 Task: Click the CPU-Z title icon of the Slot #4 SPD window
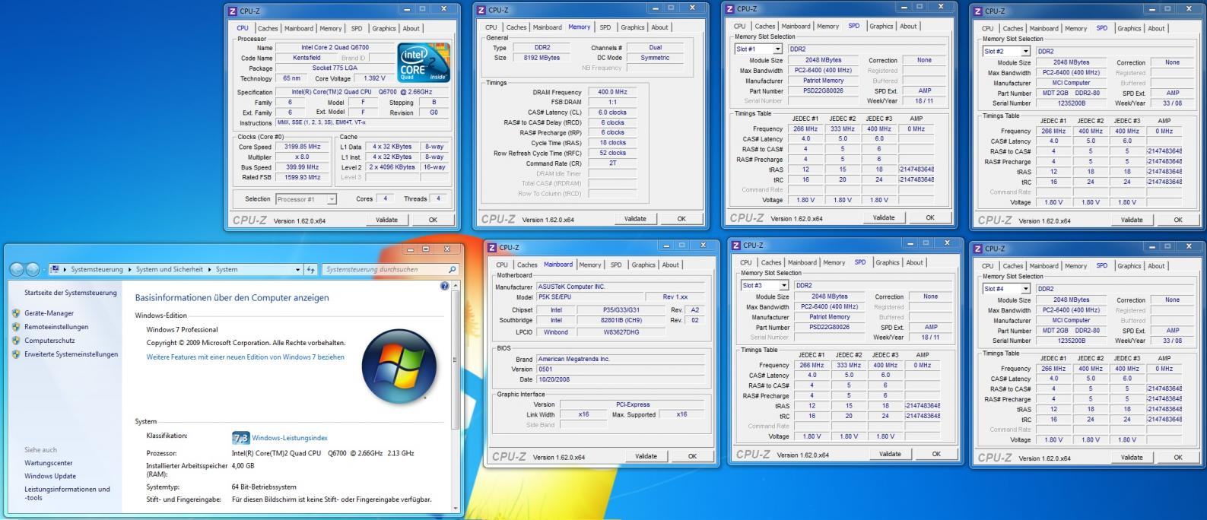point(977,249)
